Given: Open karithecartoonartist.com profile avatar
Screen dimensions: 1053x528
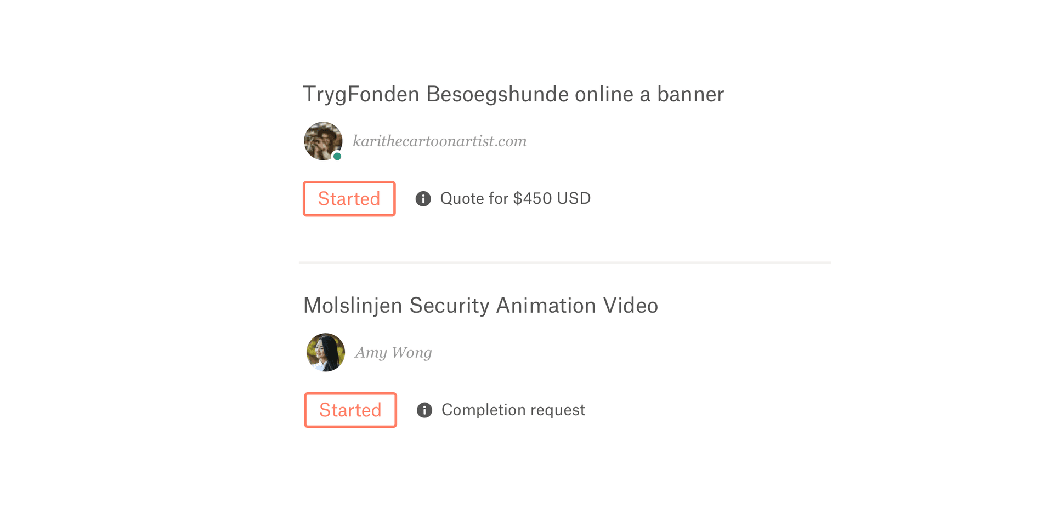Looking at the screenshot, I should click(322, 141).
